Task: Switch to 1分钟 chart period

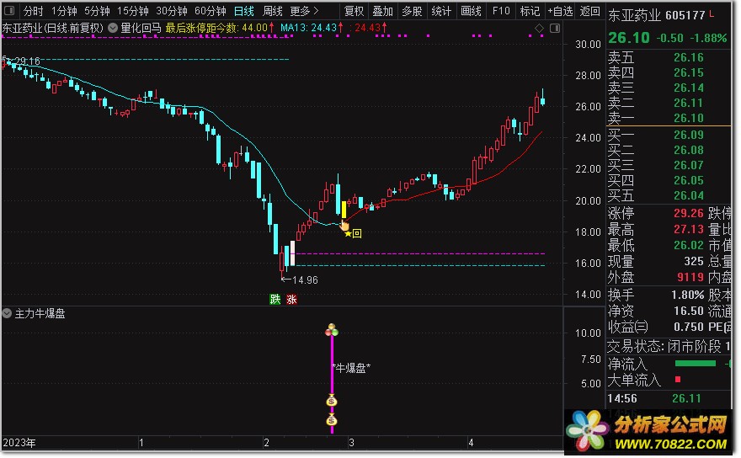Action: 64,11
